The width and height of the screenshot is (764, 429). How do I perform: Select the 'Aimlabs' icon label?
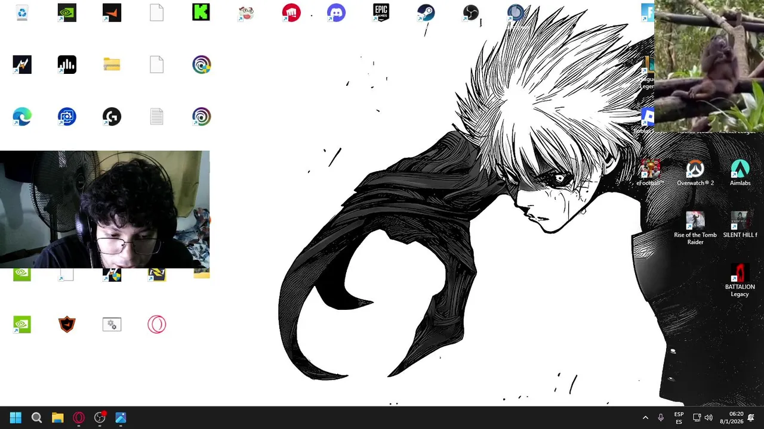click(x=740, y=183)
